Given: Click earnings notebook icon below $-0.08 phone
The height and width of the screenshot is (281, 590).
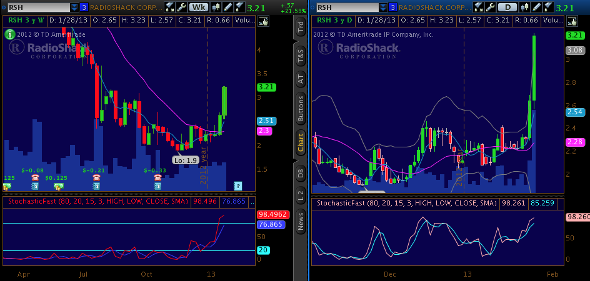Looking at the screenshot, I should pyautogui.click(x=35, y=186).
